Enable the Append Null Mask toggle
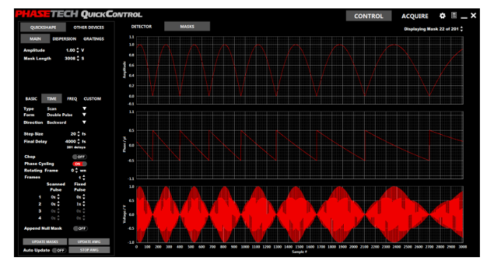This screenshot has height=269, width=489. pyautogui.click(x=80, y=228)
